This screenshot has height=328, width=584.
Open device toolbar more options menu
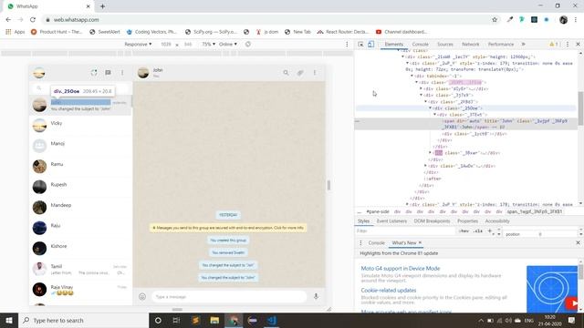pyautogui.click(x=347, y=44)
